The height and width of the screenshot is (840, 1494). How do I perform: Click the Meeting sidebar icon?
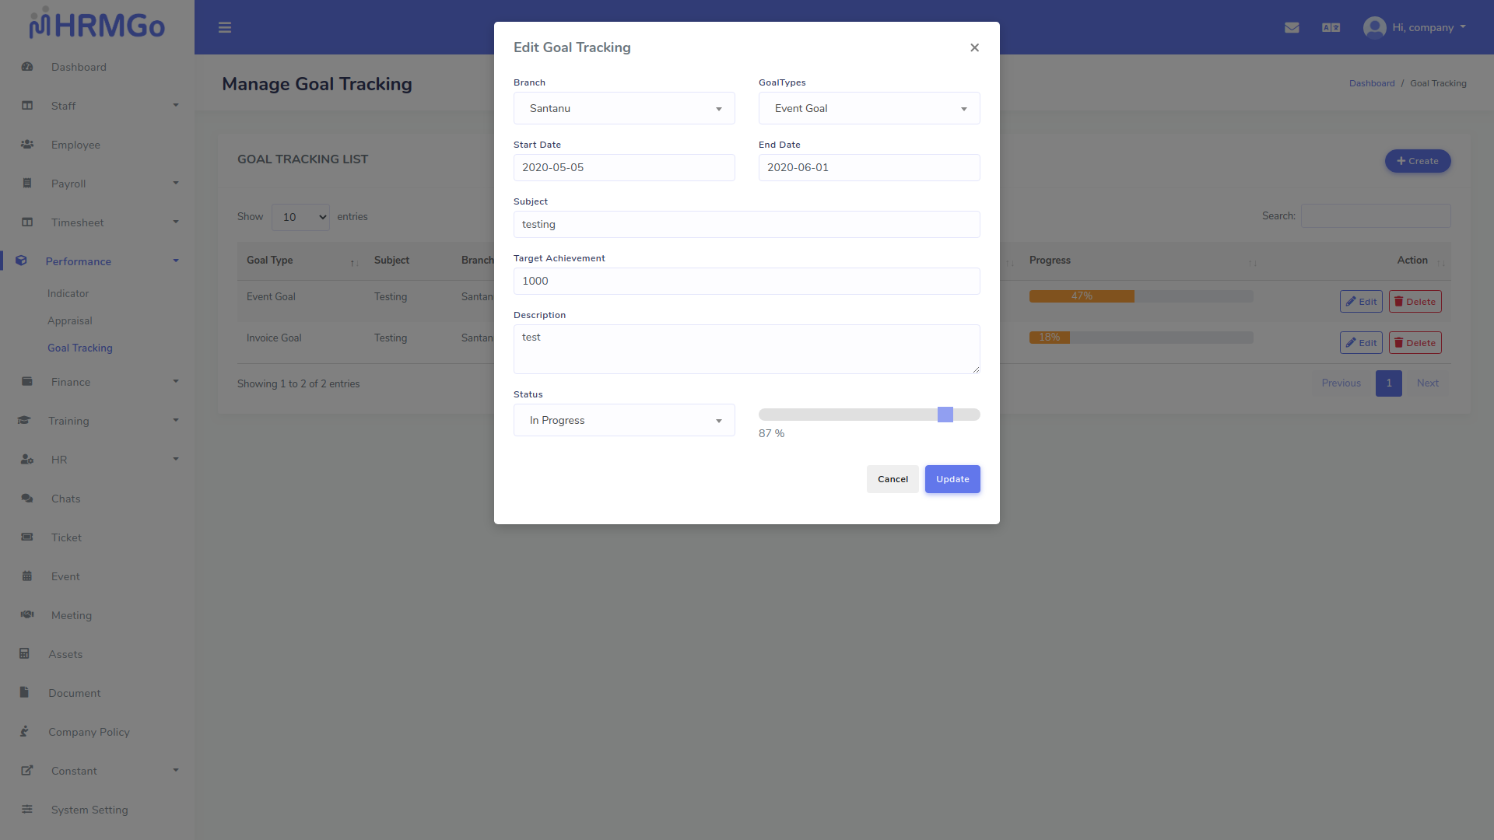[27, 614]
